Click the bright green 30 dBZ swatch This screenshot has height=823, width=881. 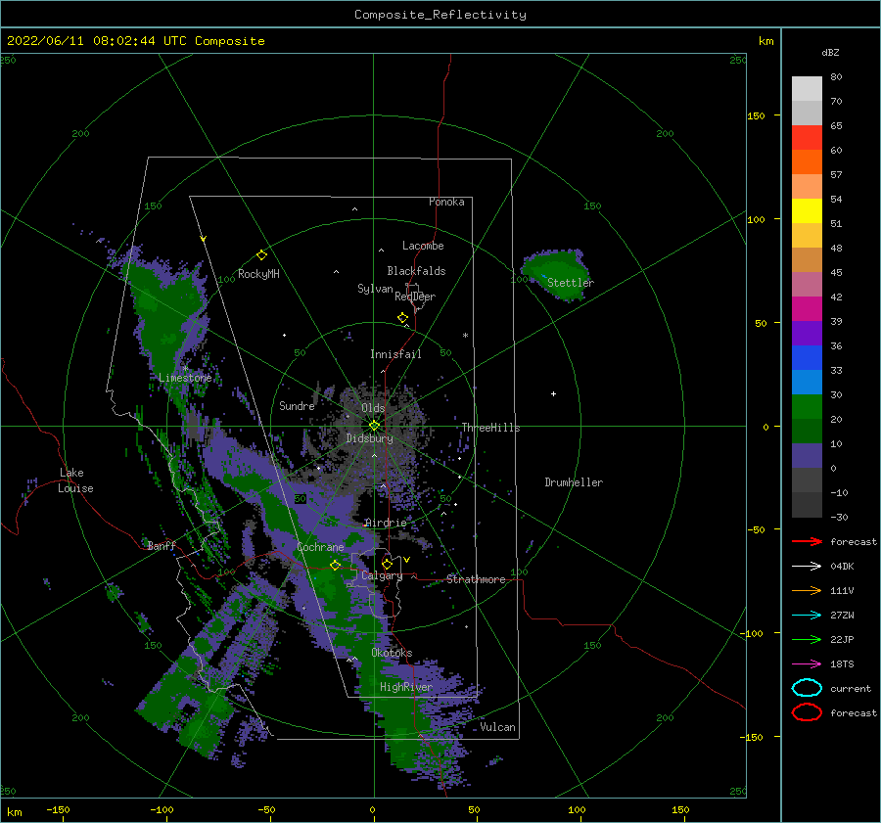(x=807, y=406)
